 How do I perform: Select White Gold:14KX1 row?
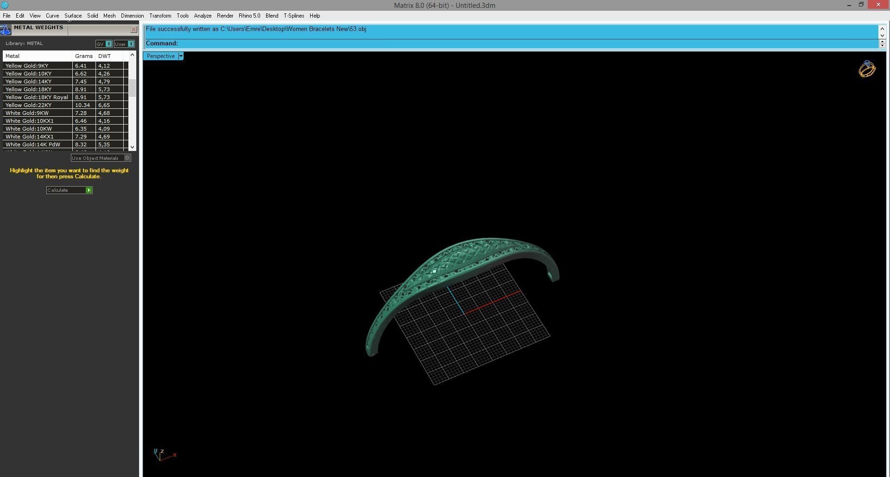65,137
